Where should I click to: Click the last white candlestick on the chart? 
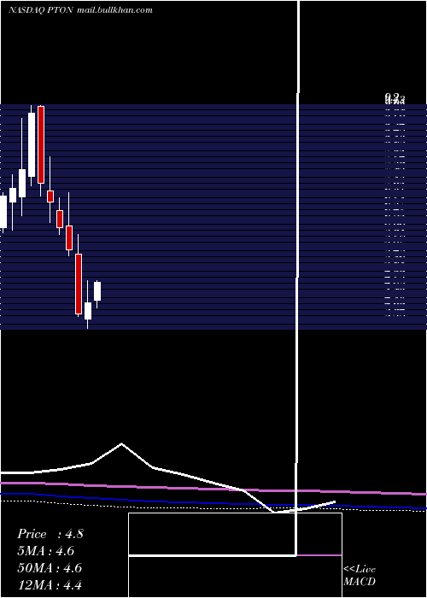pos(97,291)
